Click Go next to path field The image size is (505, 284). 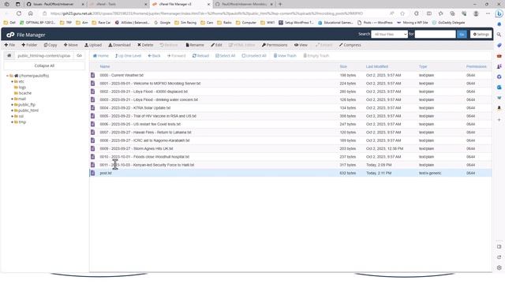click(79, 56)
